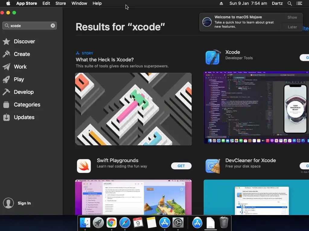Click the Developer Tools subtitle under Xcode
Viewport: 309px width, 231px height.
[239, 58]
